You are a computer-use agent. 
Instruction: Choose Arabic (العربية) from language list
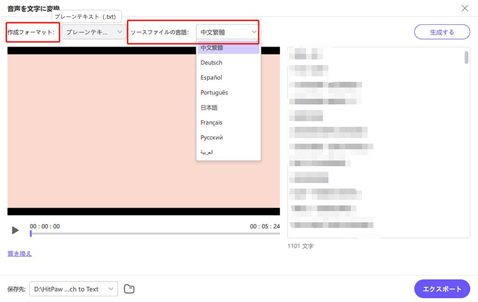coord(228,152)
